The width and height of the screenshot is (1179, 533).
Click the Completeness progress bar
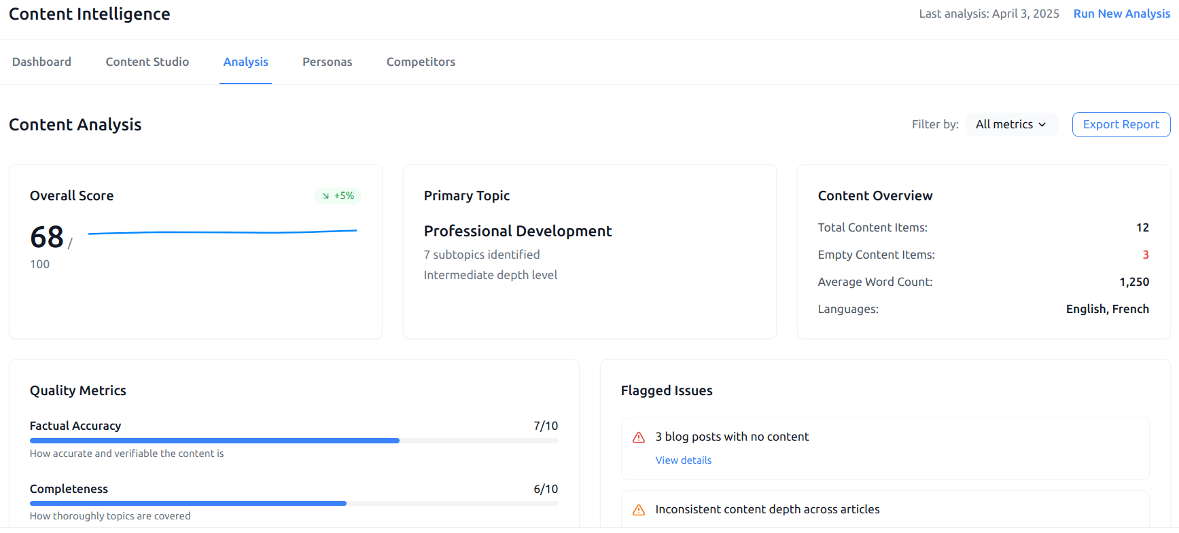[x=294, y=504]
